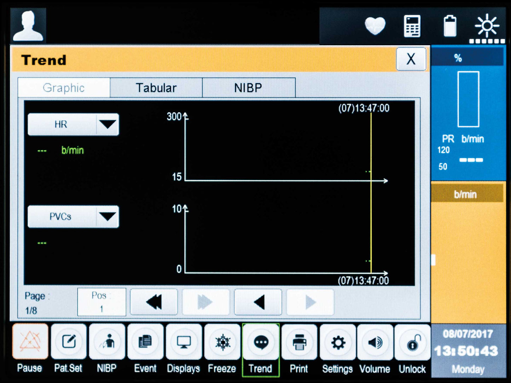The height and width of the screenshot is (383, 511).
Task: Adjust brightness via the sun icon
Action: tap(487, 26)
